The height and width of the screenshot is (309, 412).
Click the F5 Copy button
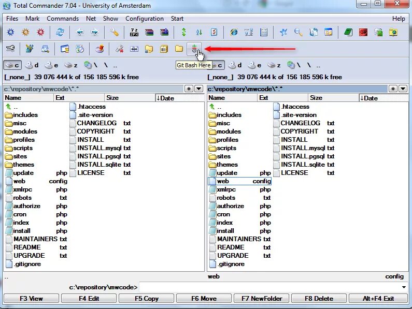(x=146, y=299)
